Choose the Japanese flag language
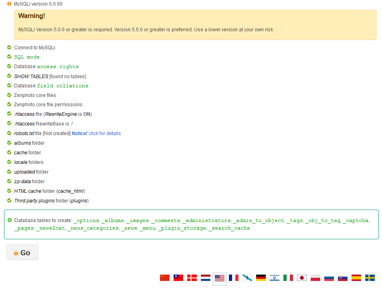Viewport: 382px width, 293px height. tap(302, 278)
